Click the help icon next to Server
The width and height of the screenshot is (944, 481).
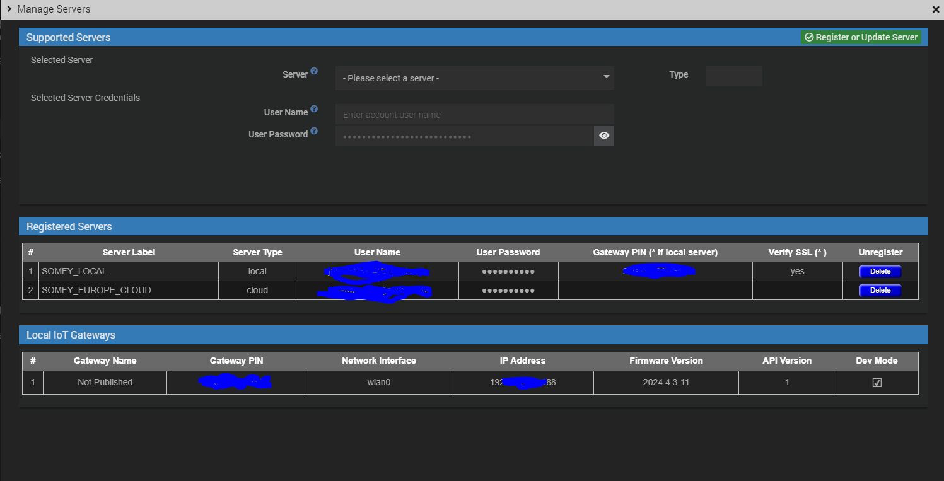314,72
